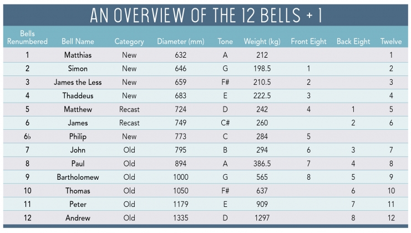Click the weight value "1297"
This screenshot has width=411, height=233.
pos(262,218)
